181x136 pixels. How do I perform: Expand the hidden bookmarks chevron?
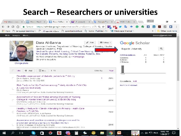[153, 31]
